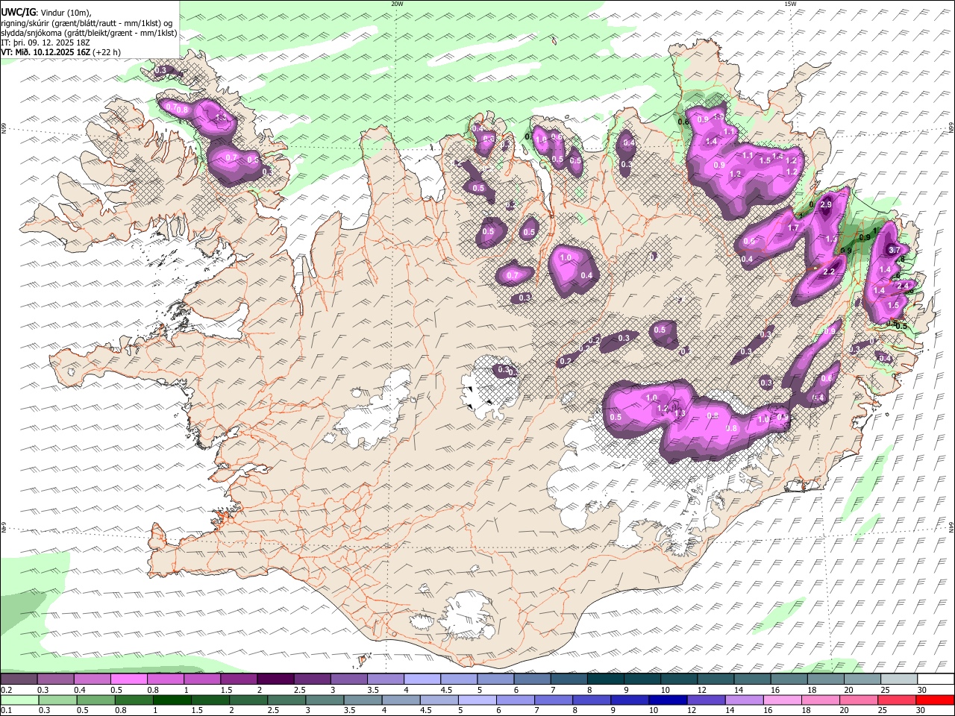Select the green 0.8 swatch in lower legend row
This screenshot has height=716, width=955.
[134, 700]
